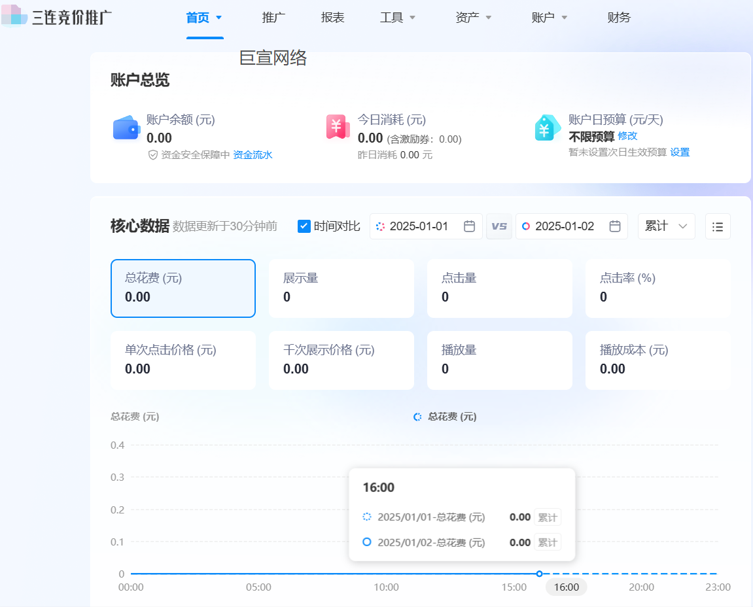The height and width of the screenshot is (607, 753).
Task: Click the dotted circle icon in 2025-01-01 field
Action: click(x=380, y=226)
